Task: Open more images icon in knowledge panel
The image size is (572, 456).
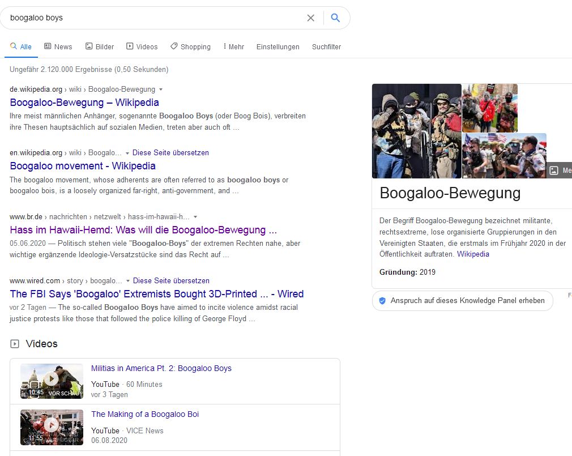Action: [x=554, y=171]
